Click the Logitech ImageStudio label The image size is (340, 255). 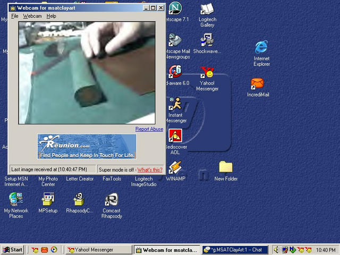point(143,182)
